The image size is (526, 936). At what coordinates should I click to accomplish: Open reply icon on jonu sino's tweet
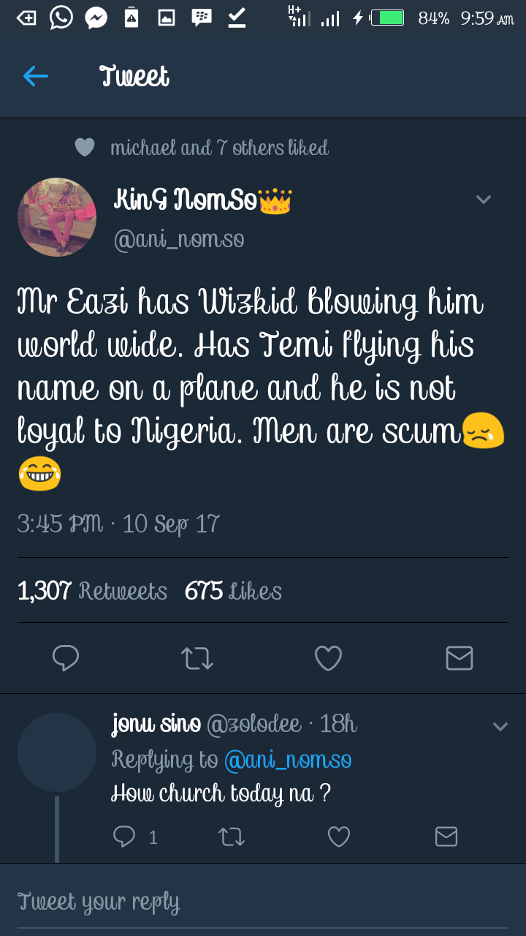(124, 837)
